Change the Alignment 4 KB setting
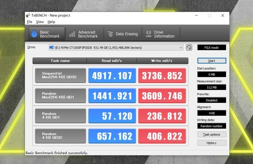The height and width of the screenshot is (164, 253). coord(211,113)
